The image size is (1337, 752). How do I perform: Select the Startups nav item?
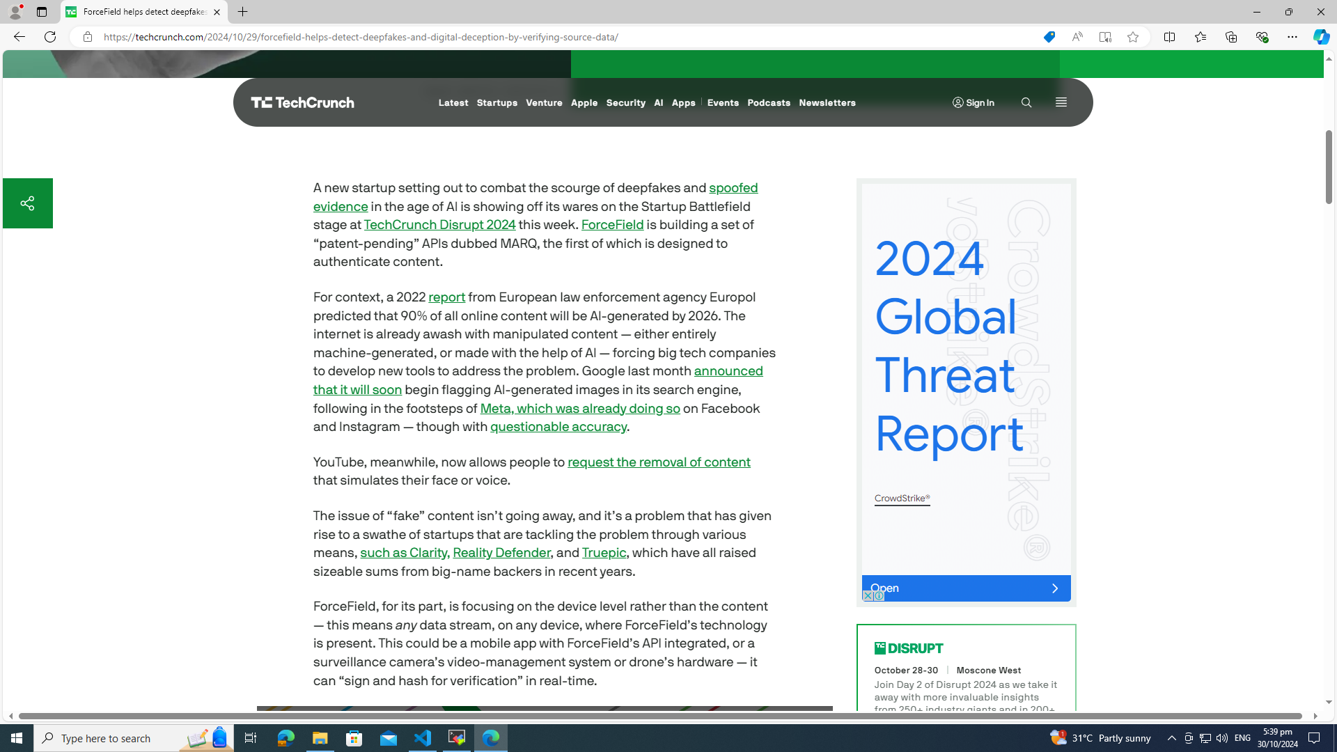pos(497,103)
